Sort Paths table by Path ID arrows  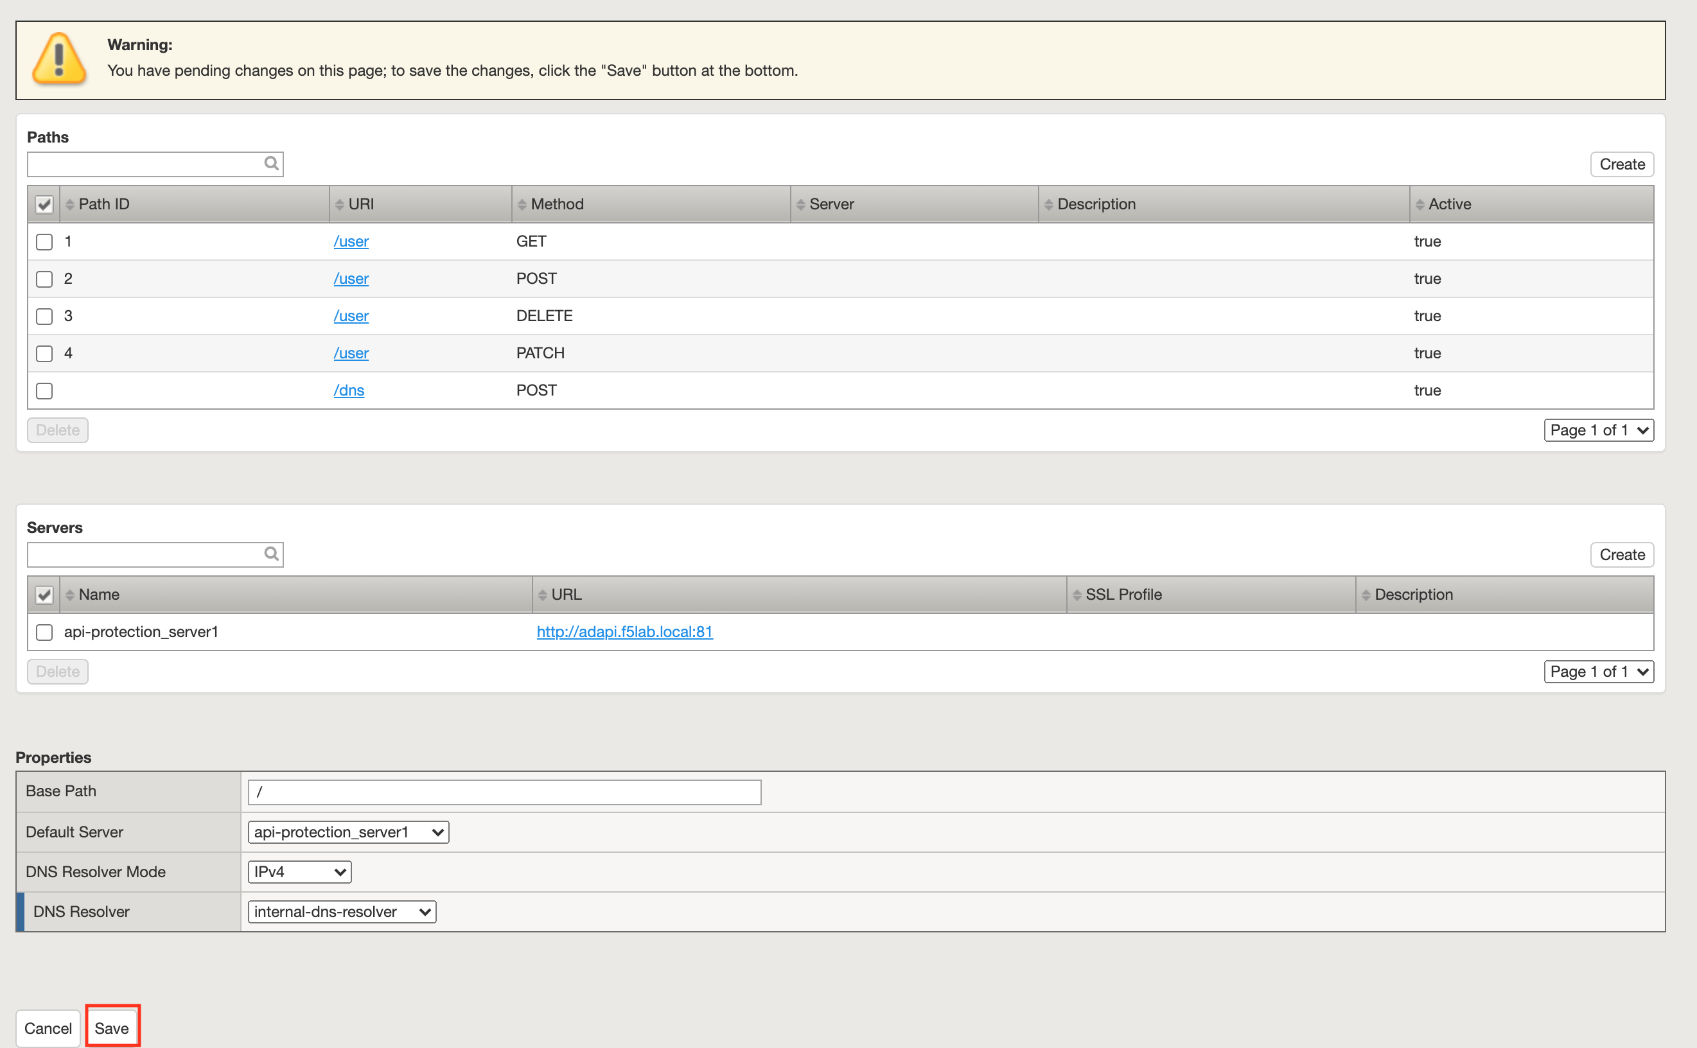click(70, 204)
